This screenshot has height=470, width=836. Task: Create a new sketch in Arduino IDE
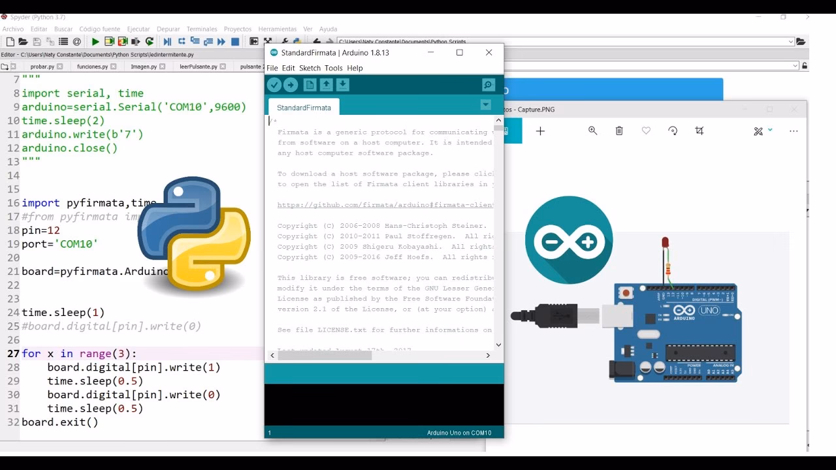click(310, 84)
